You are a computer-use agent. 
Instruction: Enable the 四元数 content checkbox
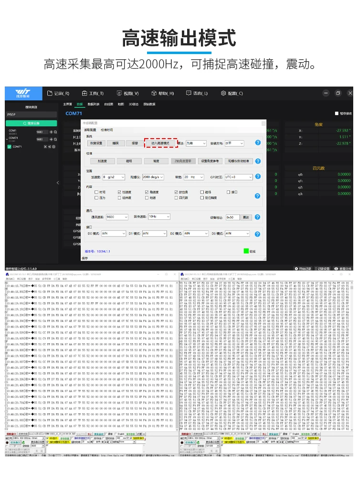(176, 198)
